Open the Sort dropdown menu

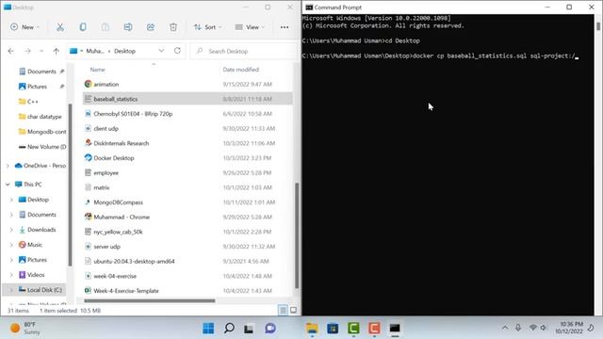pyautogui.click(x=208, y=27)
